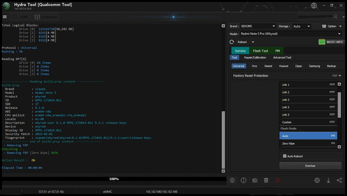The image size is (347, 196).
Task: Expand the user account dropdown arrow
Action: click(343, 17)
